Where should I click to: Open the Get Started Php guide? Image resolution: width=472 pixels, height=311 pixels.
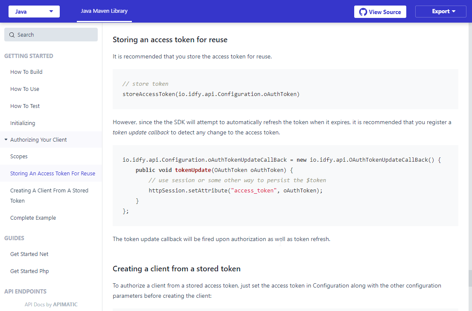29,271
